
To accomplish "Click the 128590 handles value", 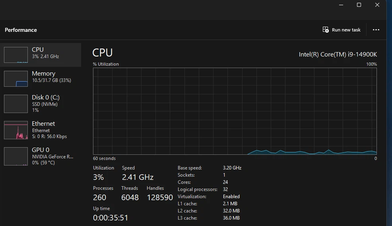I will (x=160, y=197).
